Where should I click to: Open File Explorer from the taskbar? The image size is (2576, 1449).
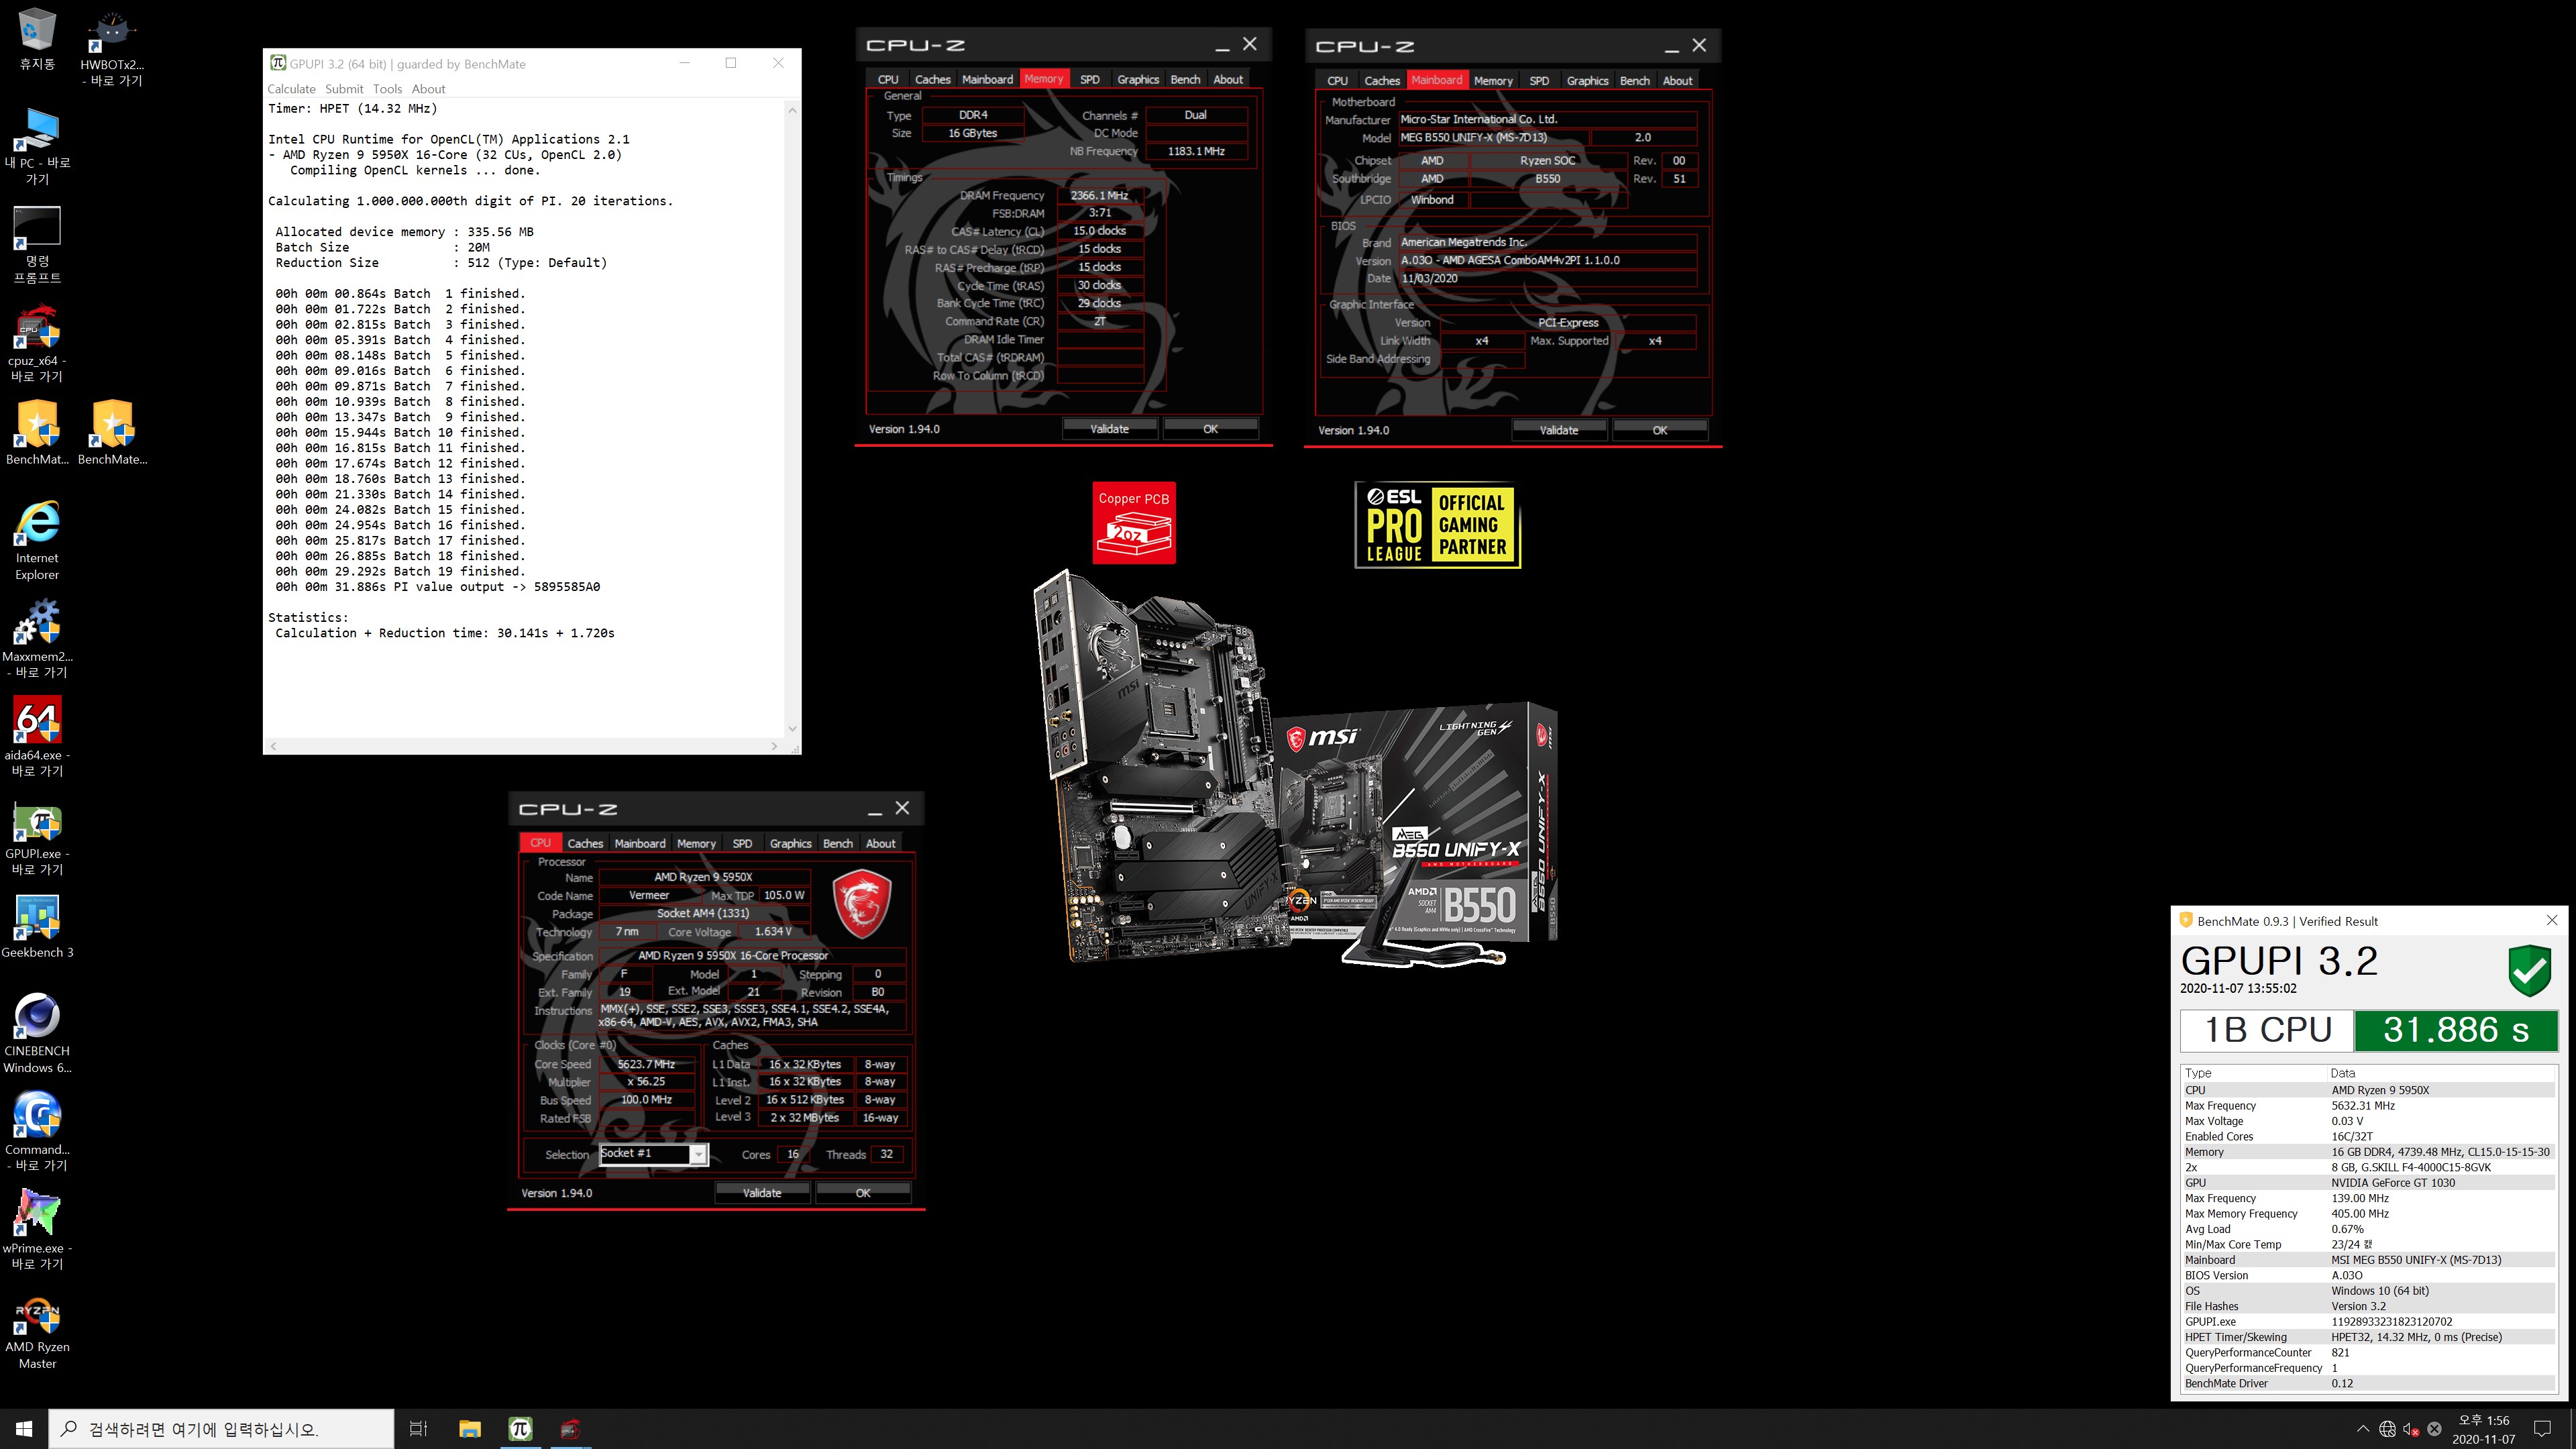point(470,1429)
